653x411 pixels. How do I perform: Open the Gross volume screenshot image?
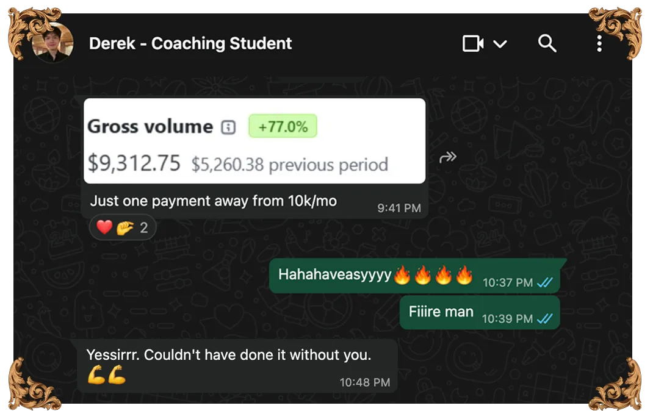(x=254, y=141)
